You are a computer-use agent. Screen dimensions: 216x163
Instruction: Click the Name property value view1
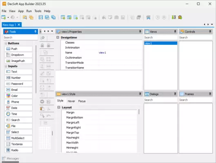click(x=102, y=53)
